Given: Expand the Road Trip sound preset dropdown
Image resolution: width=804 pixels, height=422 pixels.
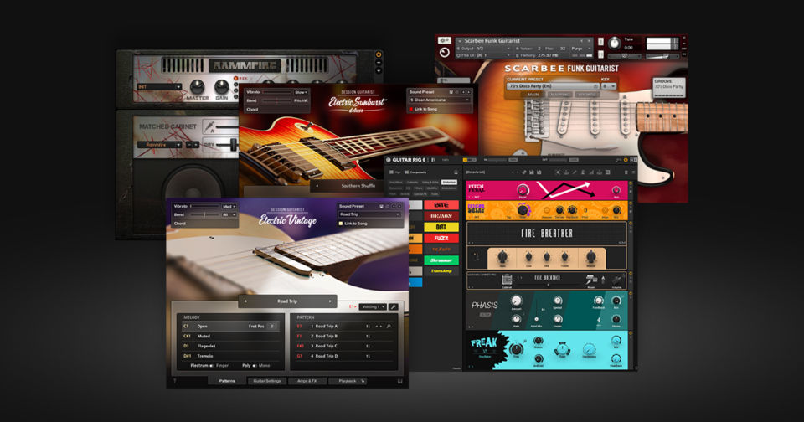Looking at the screenshot, I should [369, 214].
